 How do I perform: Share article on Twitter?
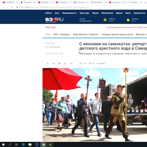60,64
